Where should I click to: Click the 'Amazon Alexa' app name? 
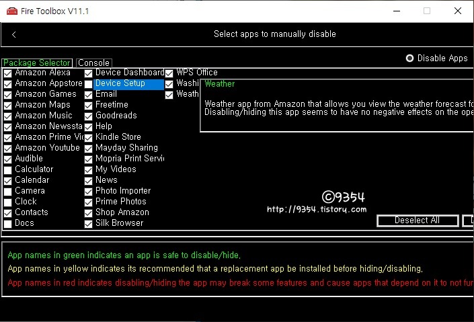click(x=42, y=72)
